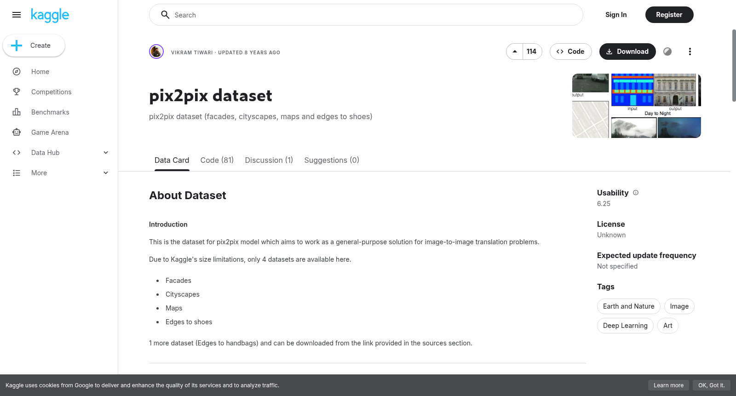Click the Code button in header

tap(570, 52)
